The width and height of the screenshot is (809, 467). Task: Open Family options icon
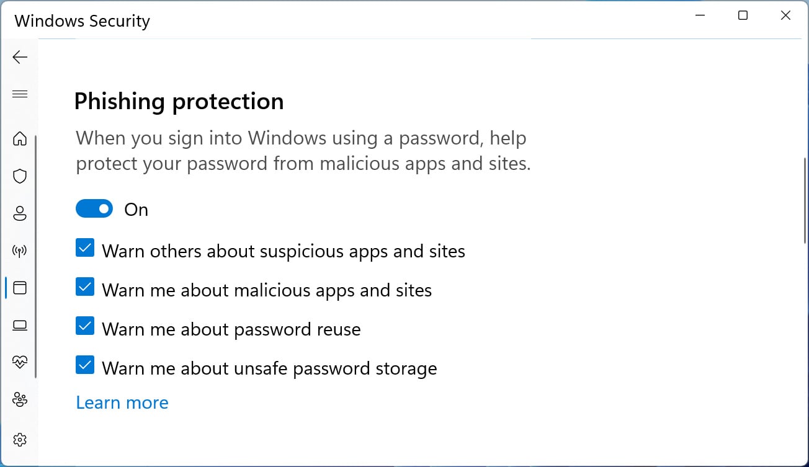pyautogui.click(x=20, y=400)
